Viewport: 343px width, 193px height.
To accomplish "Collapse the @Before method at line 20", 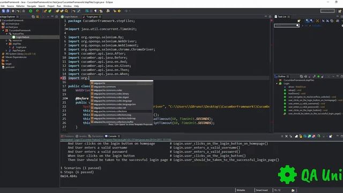I will click(x=66, y=99).
